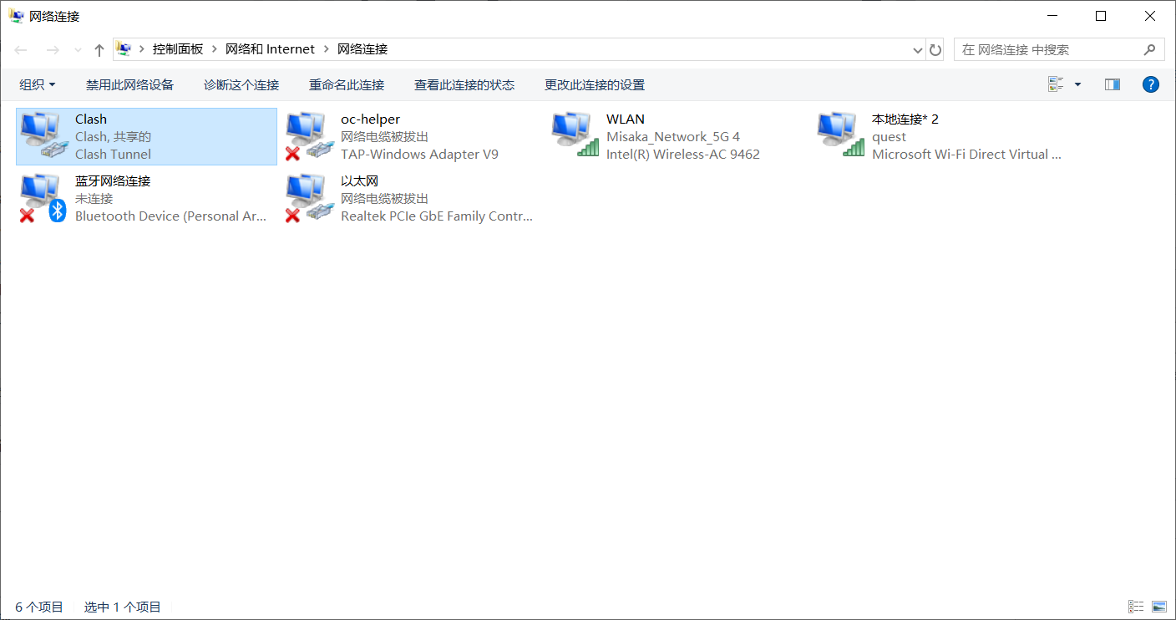
Task: Expand the chevron after 控制面板
Action: (215, 49)
